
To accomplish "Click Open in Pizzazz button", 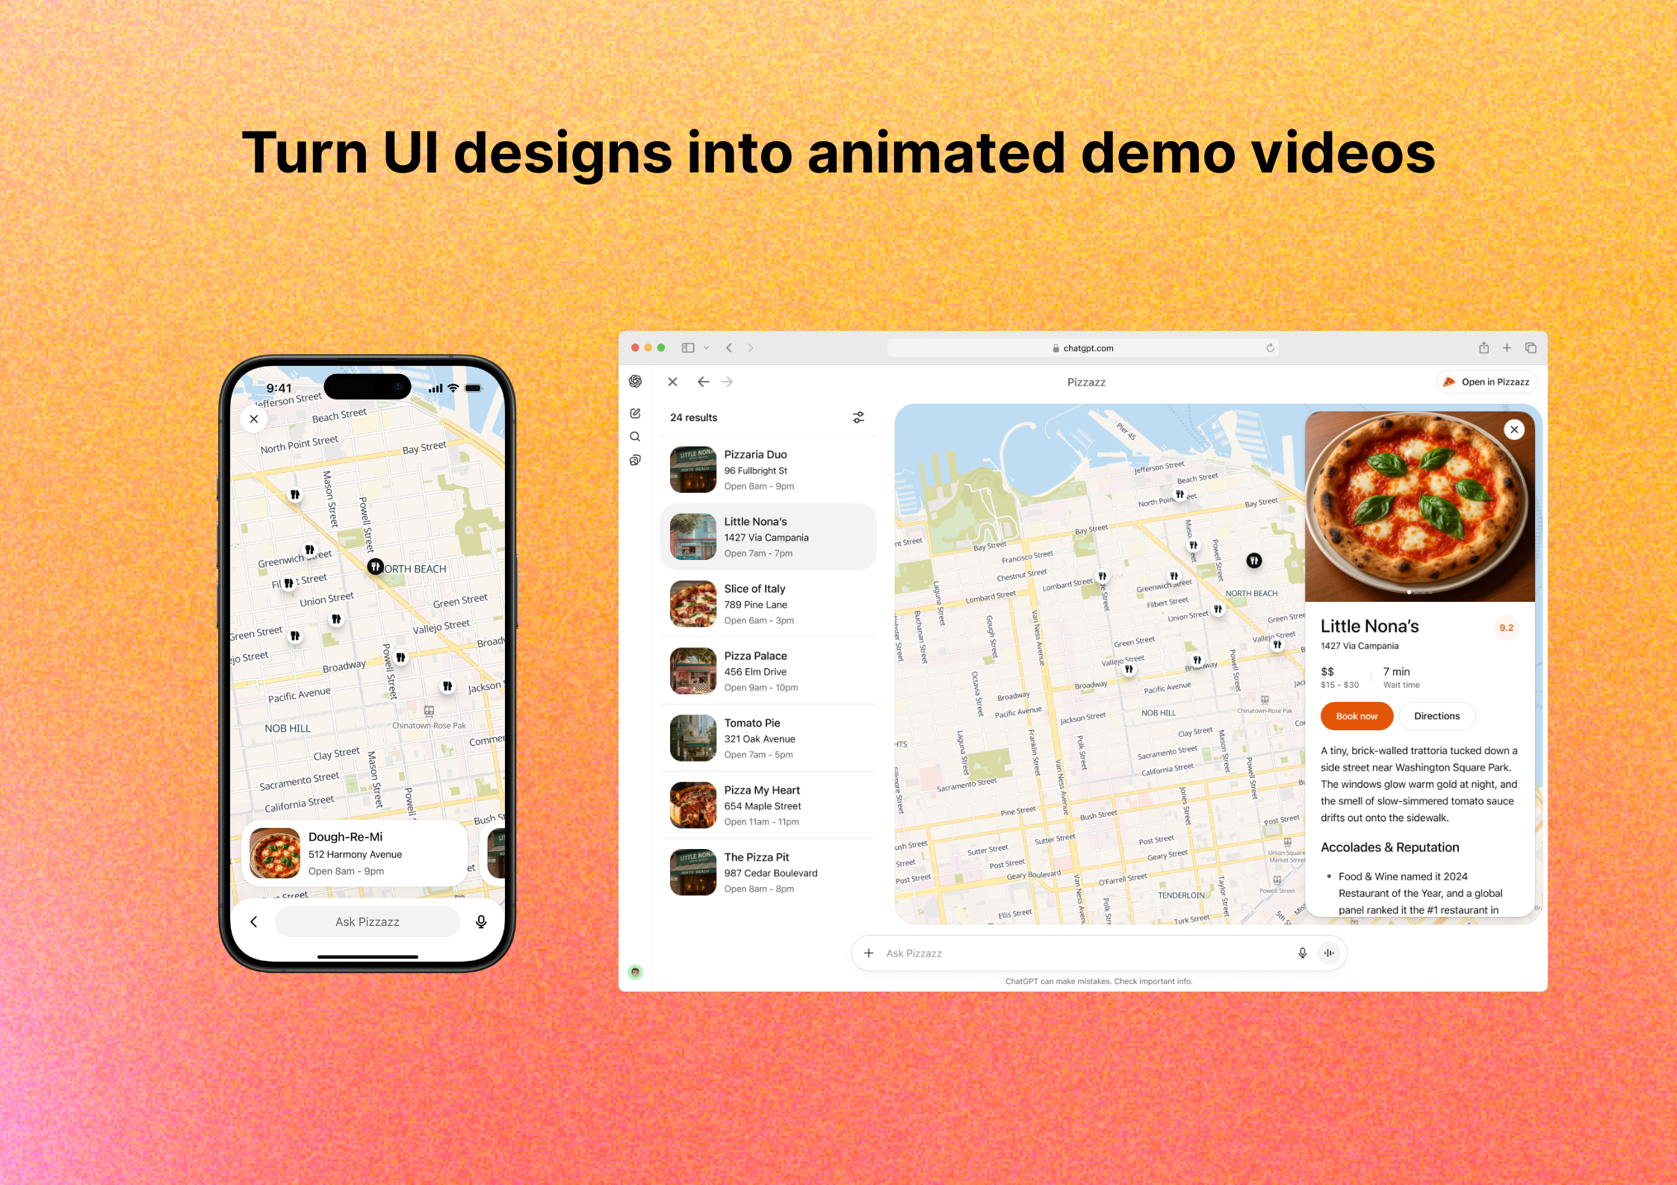I will [1487, 382].
